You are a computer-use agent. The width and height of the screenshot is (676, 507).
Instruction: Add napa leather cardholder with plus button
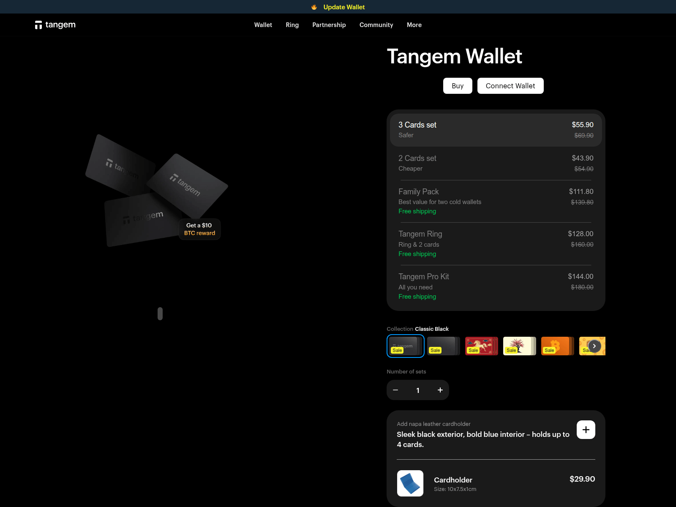pyautogui.click(x=586, y=430)
